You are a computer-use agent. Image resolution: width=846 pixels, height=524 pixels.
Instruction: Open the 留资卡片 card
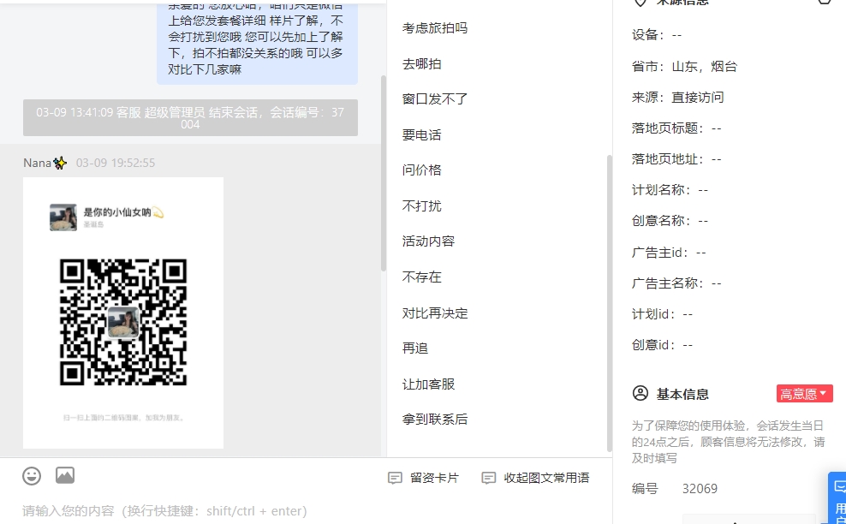pyautogui.click(x=424, y=478)
